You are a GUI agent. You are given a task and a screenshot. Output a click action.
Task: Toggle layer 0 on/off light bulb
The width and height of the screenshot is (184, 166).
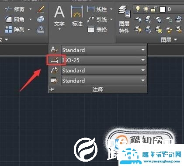point(138,9)
